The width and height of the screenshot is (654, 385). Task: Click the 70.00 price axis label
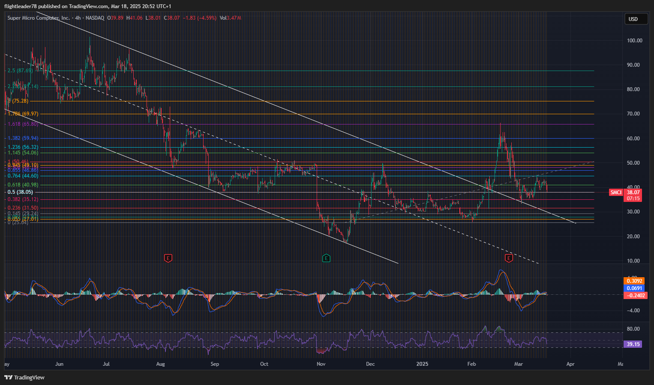click(x=633, y=114)
